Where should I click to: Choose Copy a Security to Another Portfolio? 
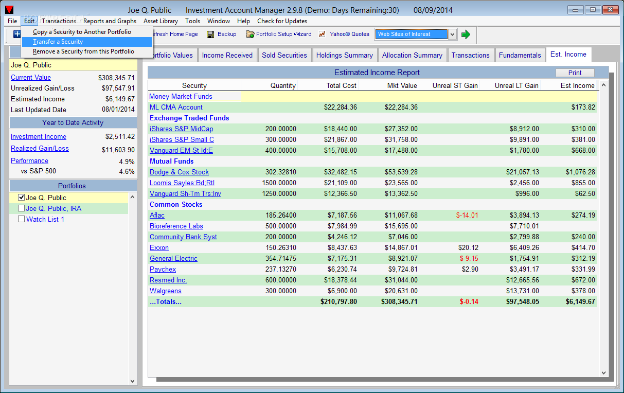(87, 32)
